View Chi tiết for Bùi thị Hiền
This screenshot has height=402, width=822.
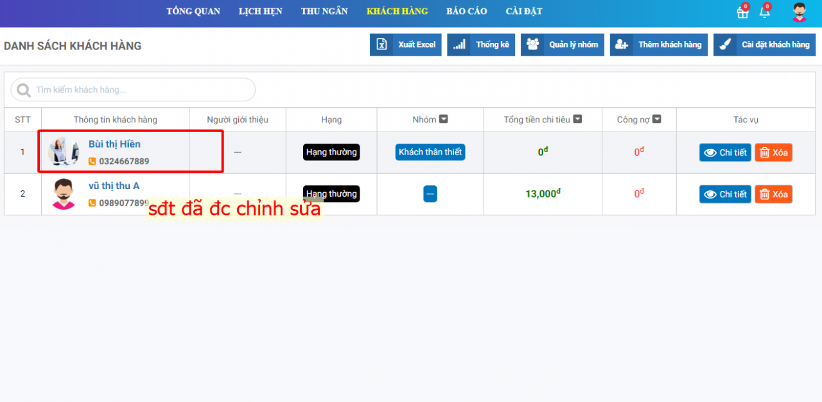pos(725,153)
